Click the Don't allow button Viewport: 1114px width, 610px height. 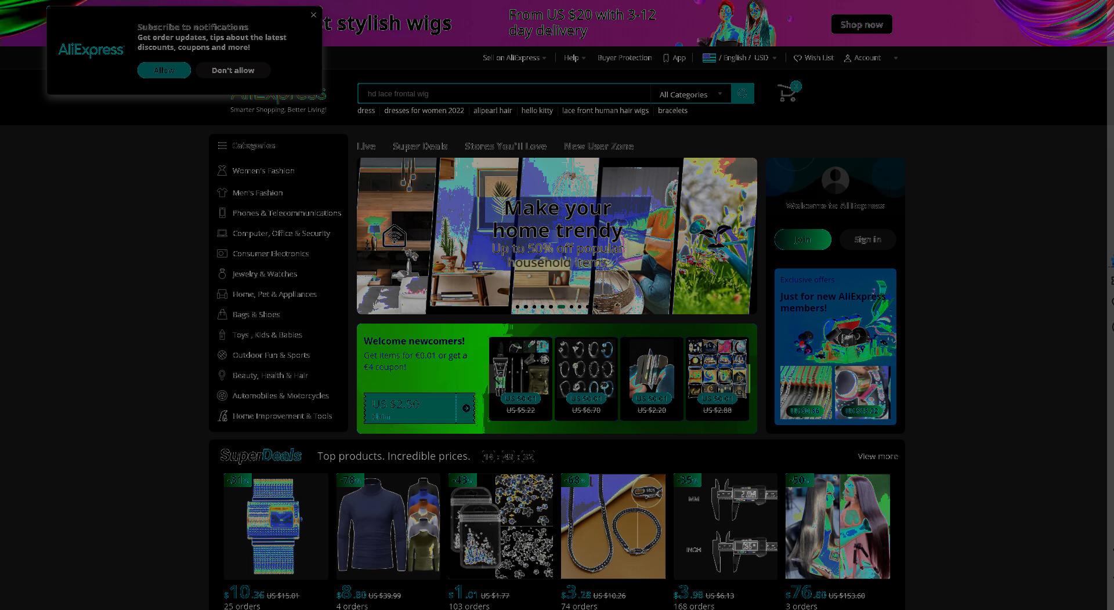233,70
